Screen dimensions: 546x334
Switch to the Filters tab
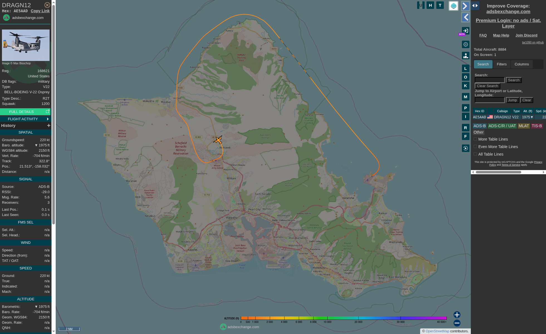(502, 64)
